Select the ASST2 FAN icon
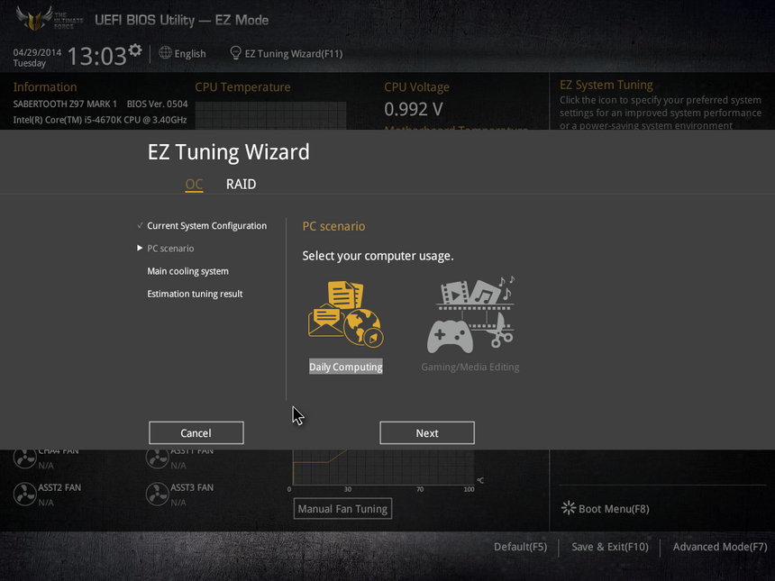 point(24,494)
